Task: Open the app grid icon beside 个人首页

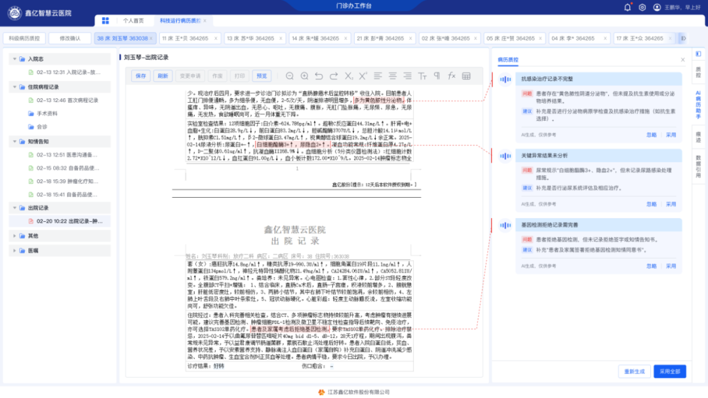Action: point(105,21)
